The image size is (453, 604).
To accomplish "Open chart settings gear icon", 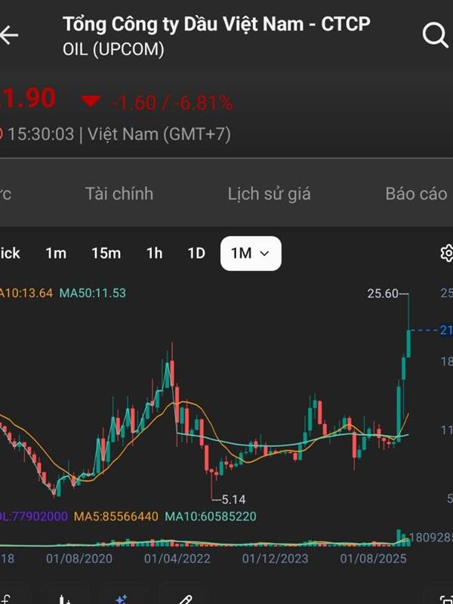I will pos(447,253).
